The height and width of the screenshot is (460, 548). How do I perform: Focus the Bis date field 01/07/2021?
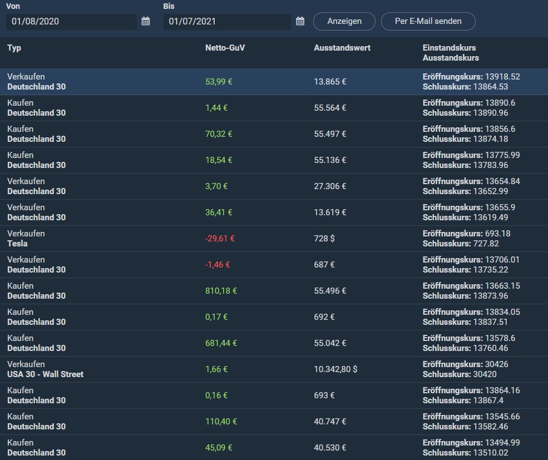227,22
